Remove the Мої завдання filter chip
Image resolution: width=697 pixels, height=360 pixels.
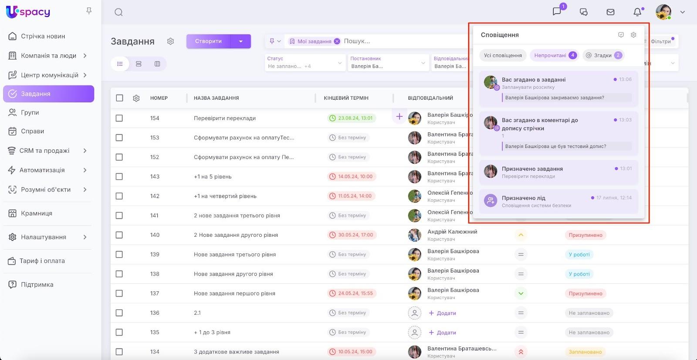337,41
